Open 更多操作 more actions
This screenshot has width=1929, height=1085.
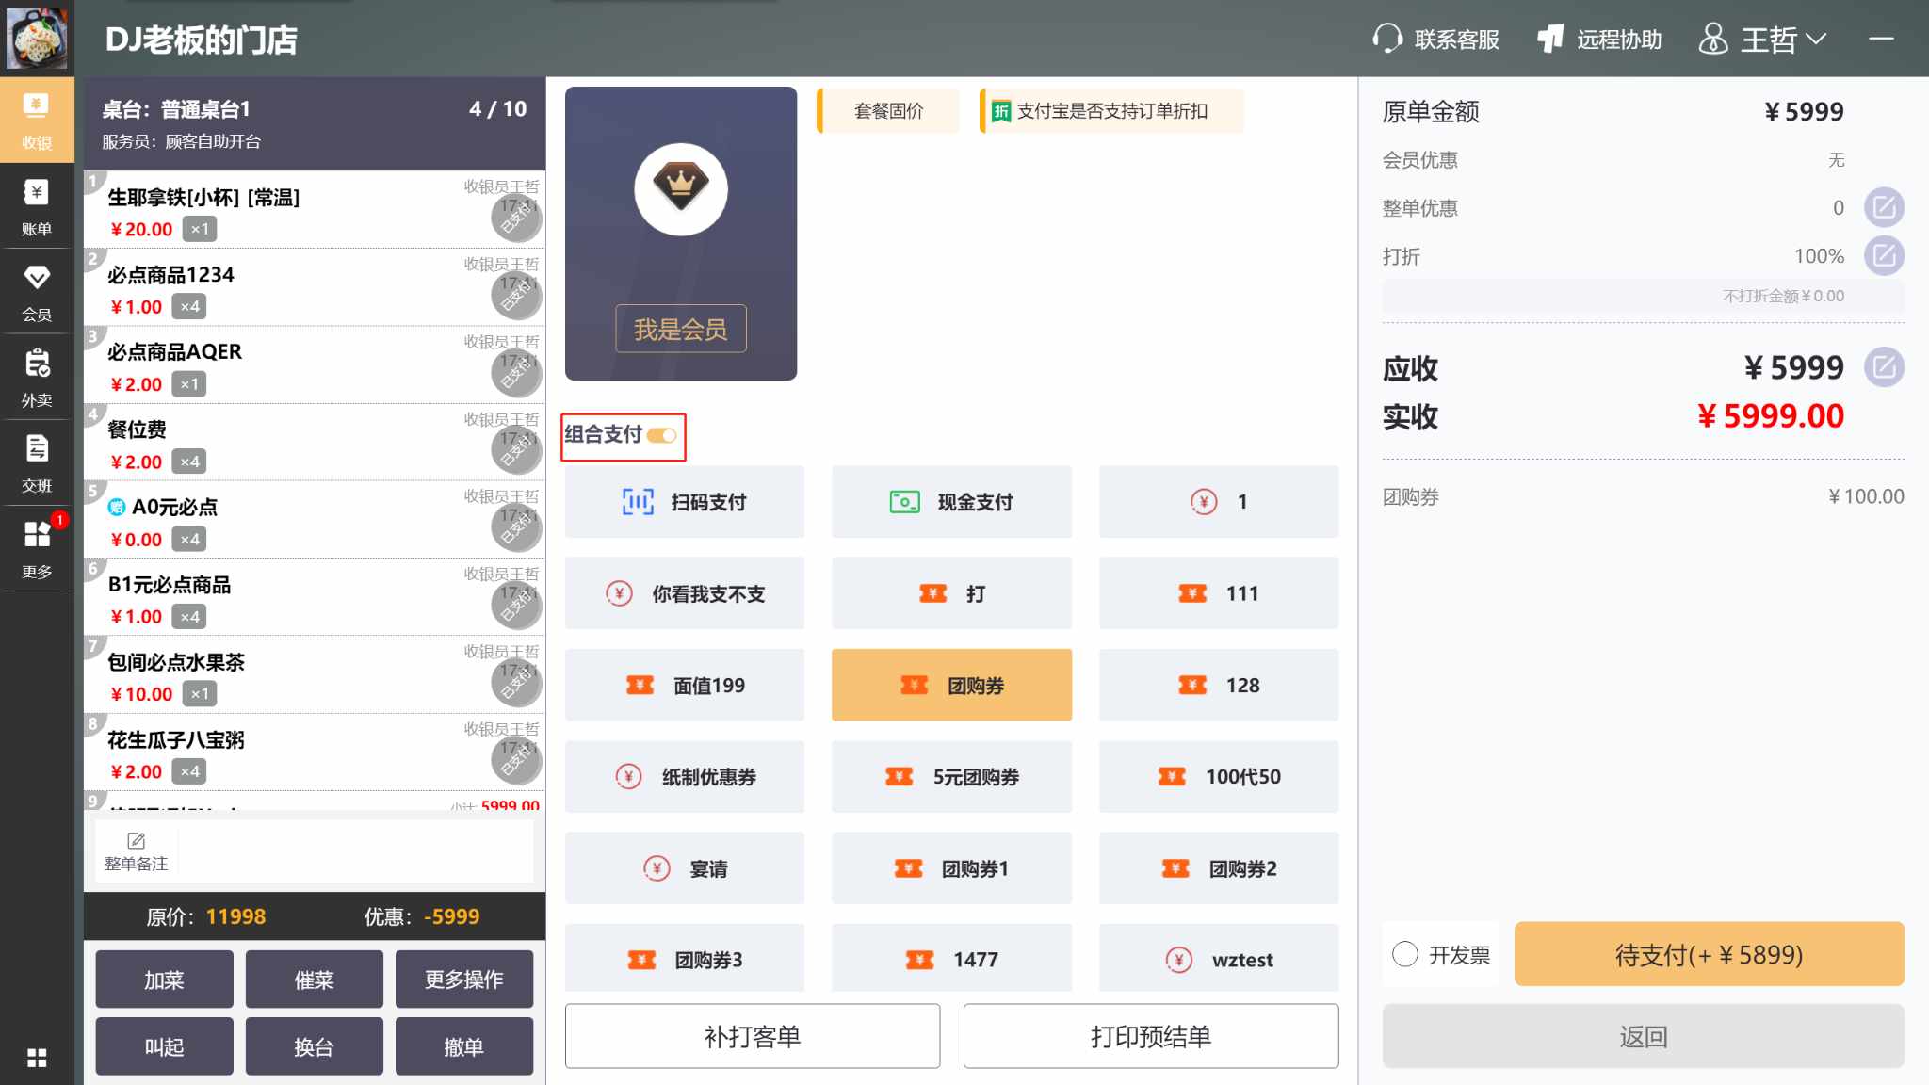coord(463,980)
